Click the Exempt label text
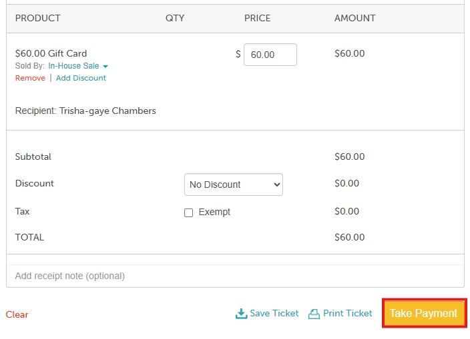470x339 pixels. pos(214,212)
